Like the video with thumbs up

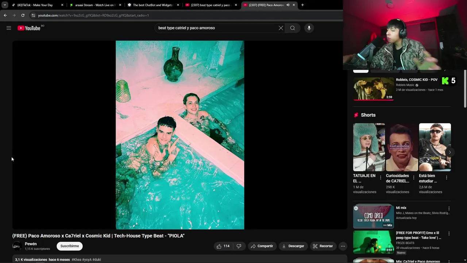223,246
